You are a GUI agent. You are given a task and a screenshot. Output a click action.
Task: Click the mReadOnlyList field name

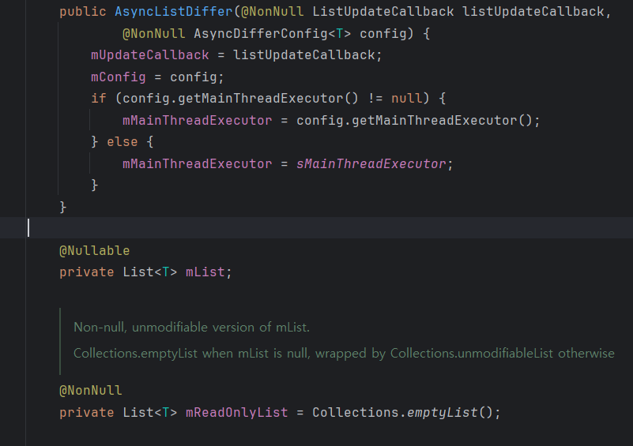point(236,413)
